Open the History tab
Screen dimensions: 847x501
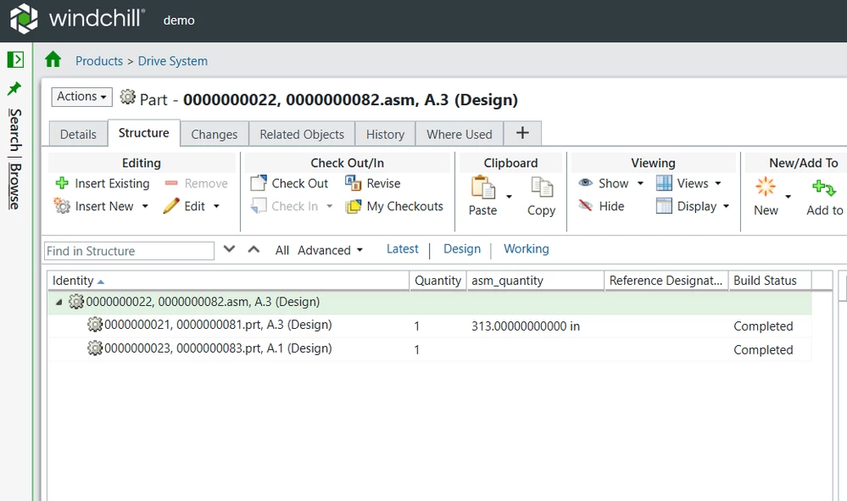click(385, 135)
